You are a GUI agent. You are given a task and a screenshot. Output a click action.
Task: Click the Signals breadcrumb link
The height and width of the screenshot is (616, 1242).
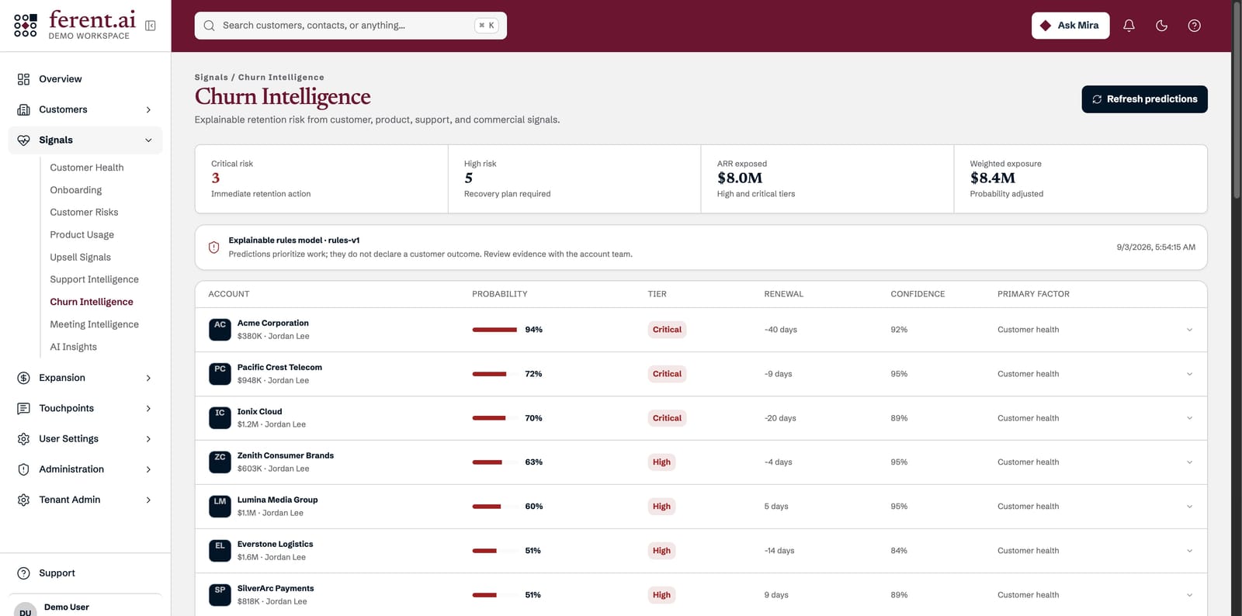click(211, 78)
